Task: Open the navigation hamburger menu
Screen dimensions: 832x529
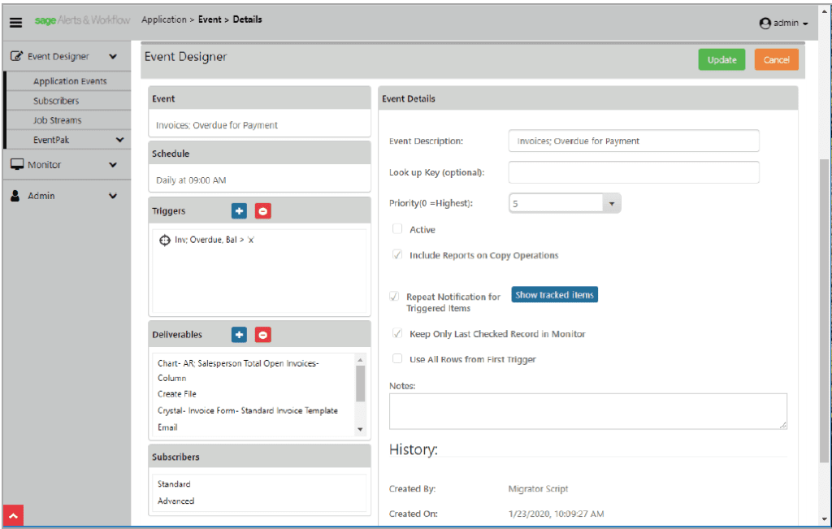Action: tap(15, 22)
